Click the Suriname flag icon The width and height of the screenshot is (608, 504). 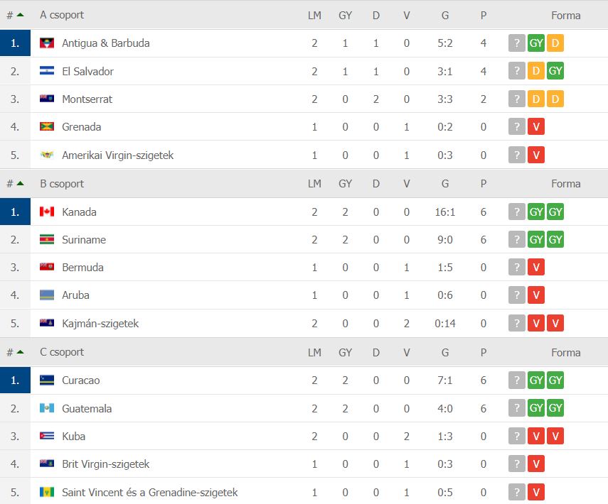(x=47, y=240)
